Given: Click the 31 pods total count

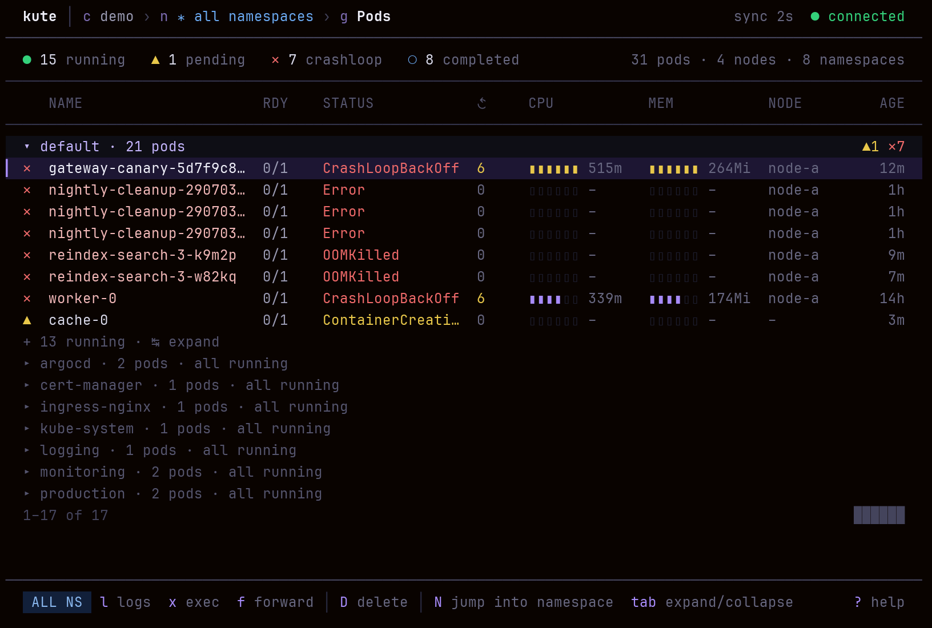Looking at the screenshot, I should point(661,60).
